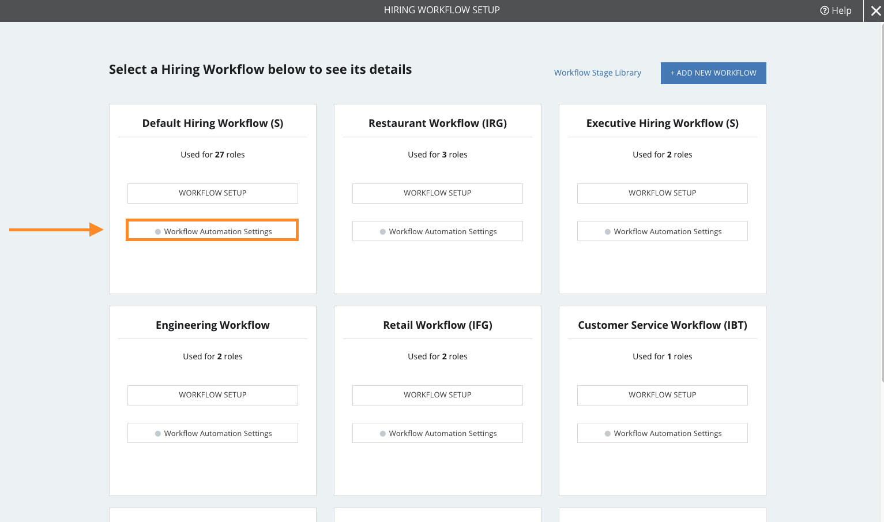Screen dimensions: 884x522
Task: Open Workflow Setup for Executive Hiring Workflow (S)
Action: click(x=663, y=193)
